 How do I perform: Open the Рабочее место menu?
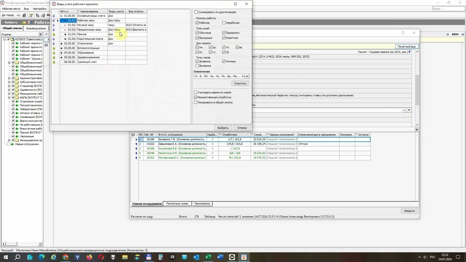11,9
